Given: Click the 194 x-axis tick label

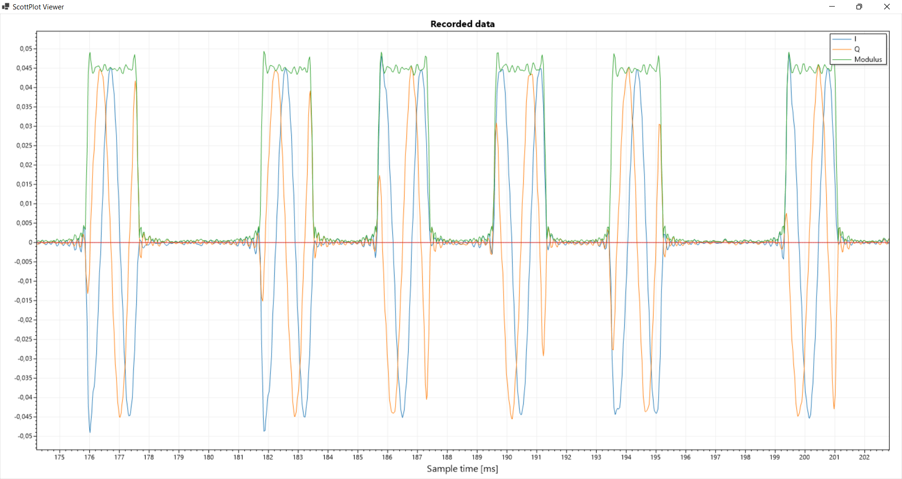Looking at the screenshot, I should (x=626, y=457).
